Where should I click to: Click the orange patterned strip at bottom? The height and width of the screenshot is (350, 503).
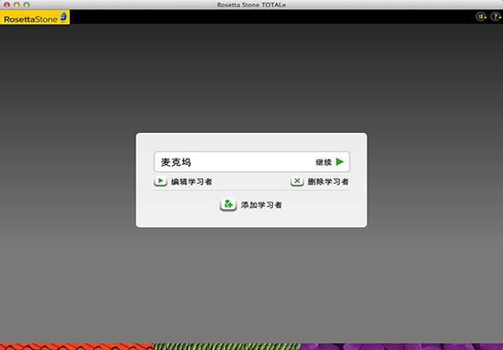click(77, 347)
